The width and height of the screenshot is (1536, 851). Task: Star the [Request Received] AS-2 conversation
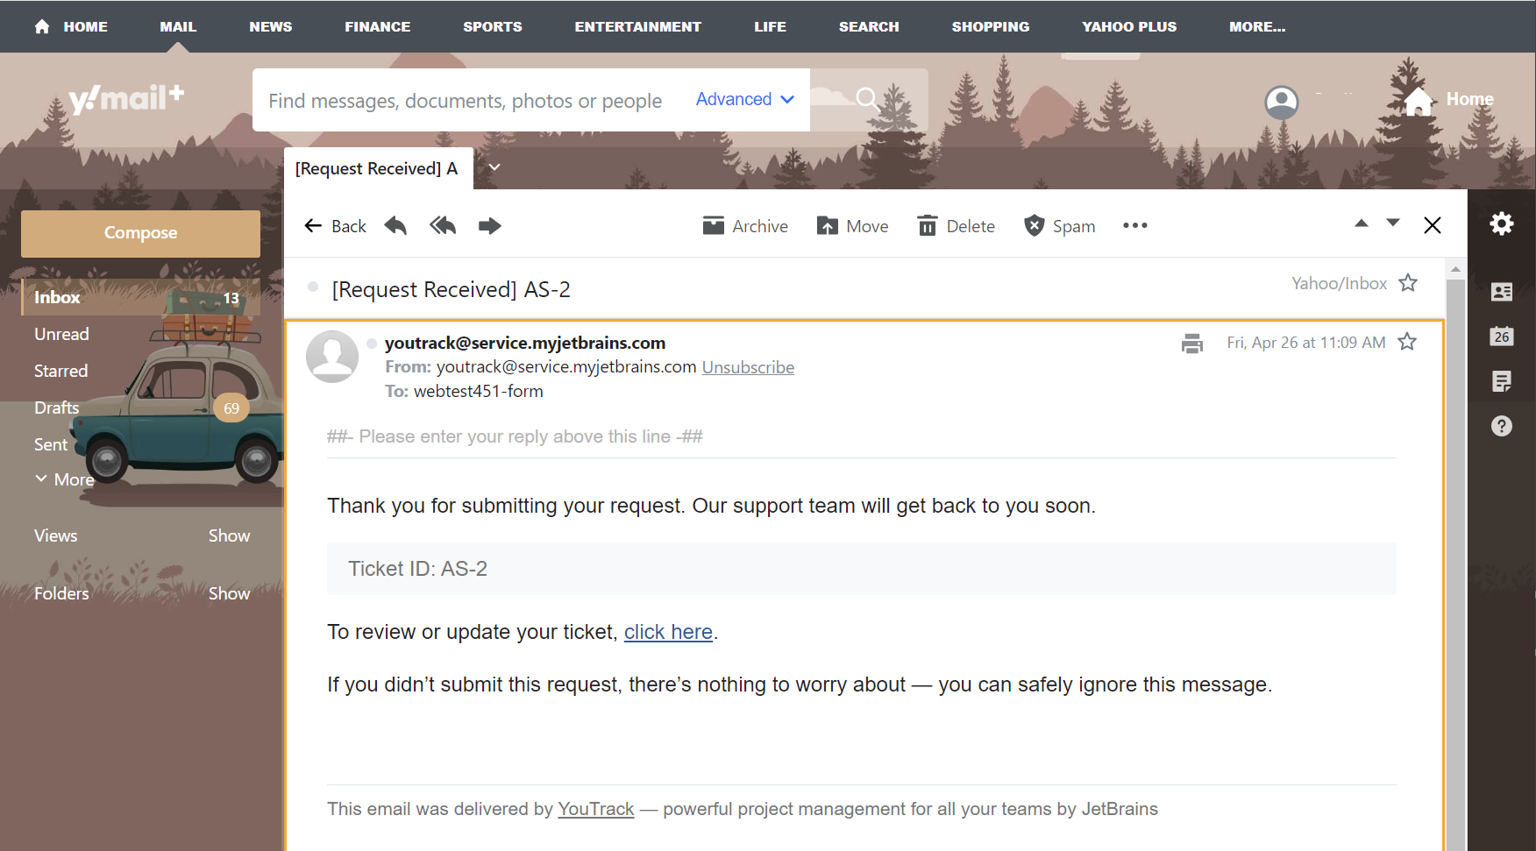[1408, 283]
